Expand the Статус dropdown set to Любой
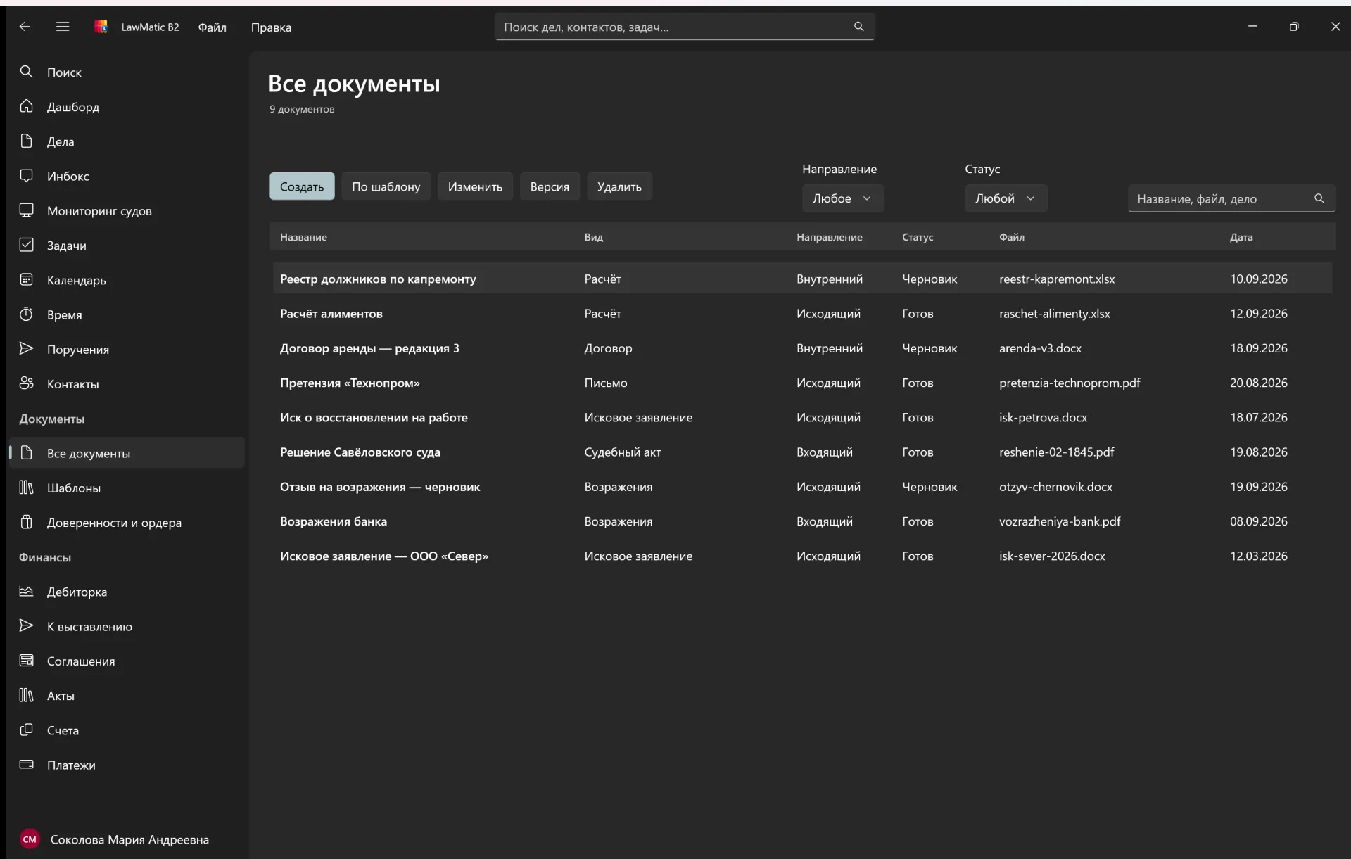 coord(1006,198)
